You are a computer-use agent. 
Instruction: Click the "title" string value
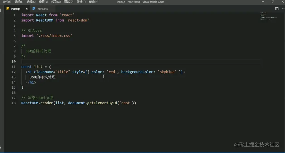coord(63,72)
